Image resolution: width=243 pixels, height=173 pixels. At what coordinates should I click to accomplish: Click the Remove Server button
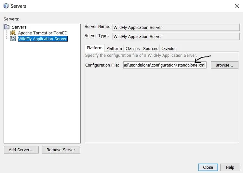click(x=61, y=150)
